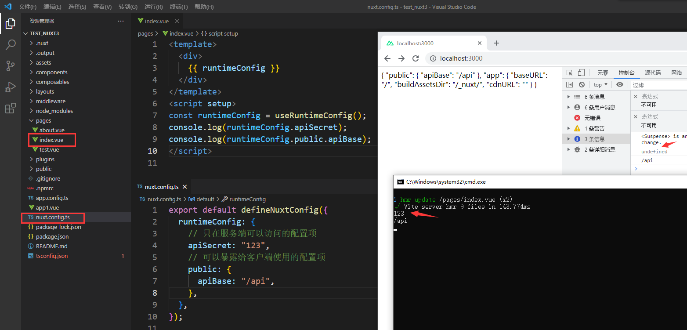Clear the console with the ban icon
This screenshot has height=330, width=687.
pyautogui.click(x=582, y=84)
